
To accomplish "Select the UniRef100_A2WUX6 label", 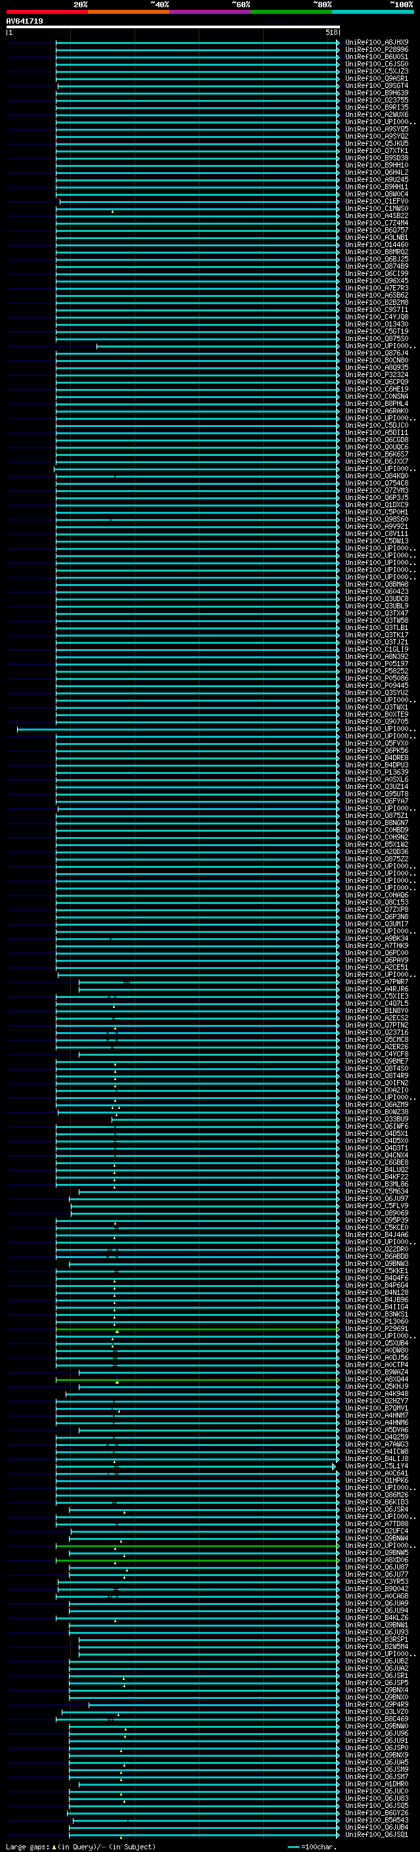I will click(x=377, y=114).
